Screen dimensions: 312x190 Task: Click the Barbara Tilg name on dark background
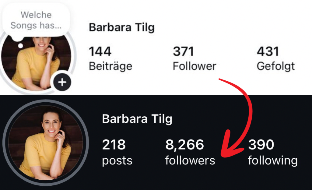coord(137,119)
